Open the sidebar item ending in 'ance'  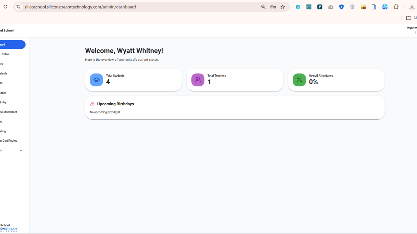12,93
